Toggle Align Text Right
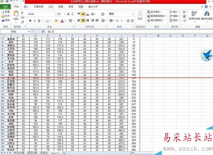Viewport: 213px width, 155px height. coord(88,20)
